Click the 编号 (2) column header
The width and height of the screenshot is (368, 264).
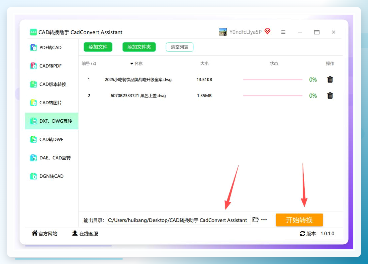[89, 63]
